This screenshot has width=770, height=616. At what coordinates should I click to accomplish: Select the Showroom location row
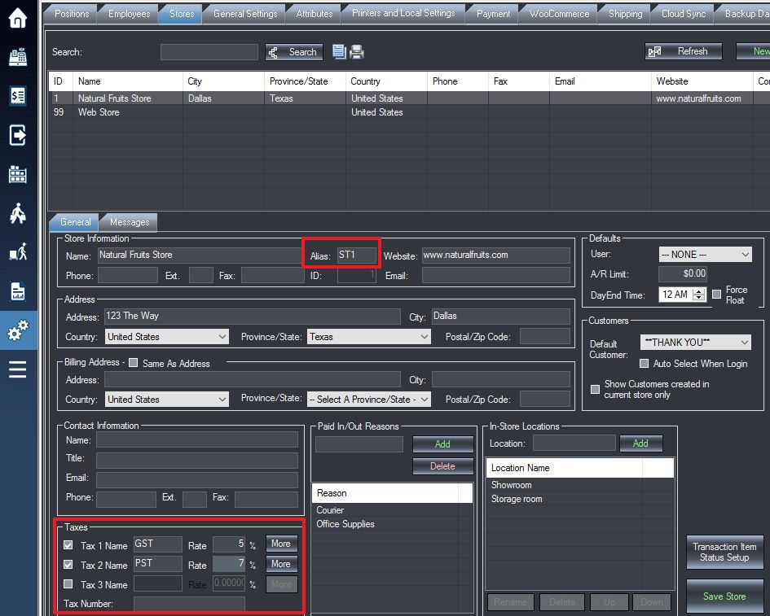(x=579, y=485)
